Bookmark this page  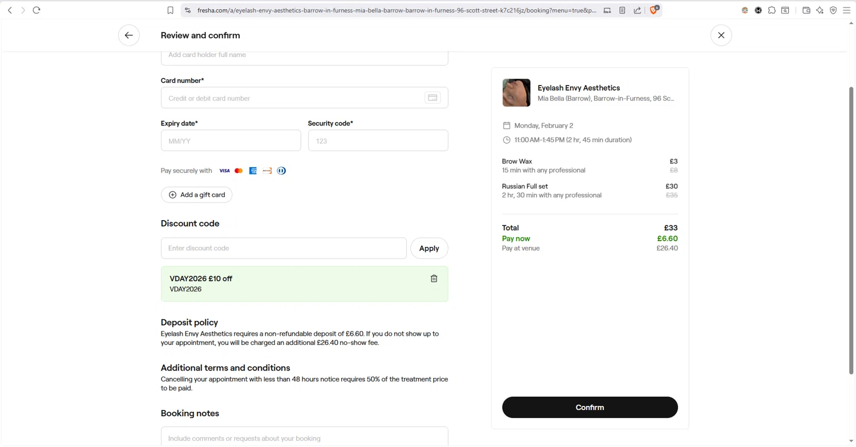point(170,10)
